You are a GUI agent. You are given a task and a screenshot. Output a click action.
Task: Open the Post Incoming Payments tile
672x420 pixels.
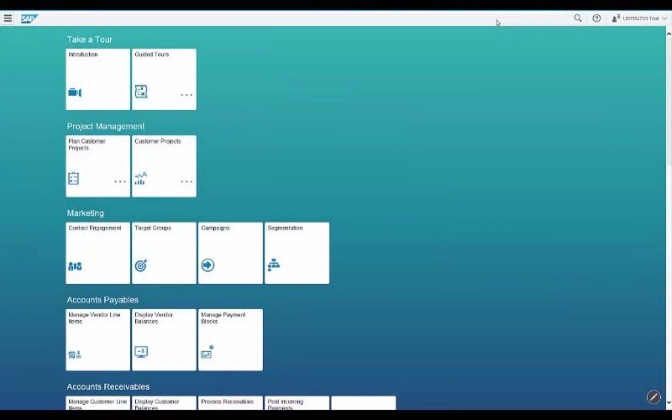(x=297, y=403)
